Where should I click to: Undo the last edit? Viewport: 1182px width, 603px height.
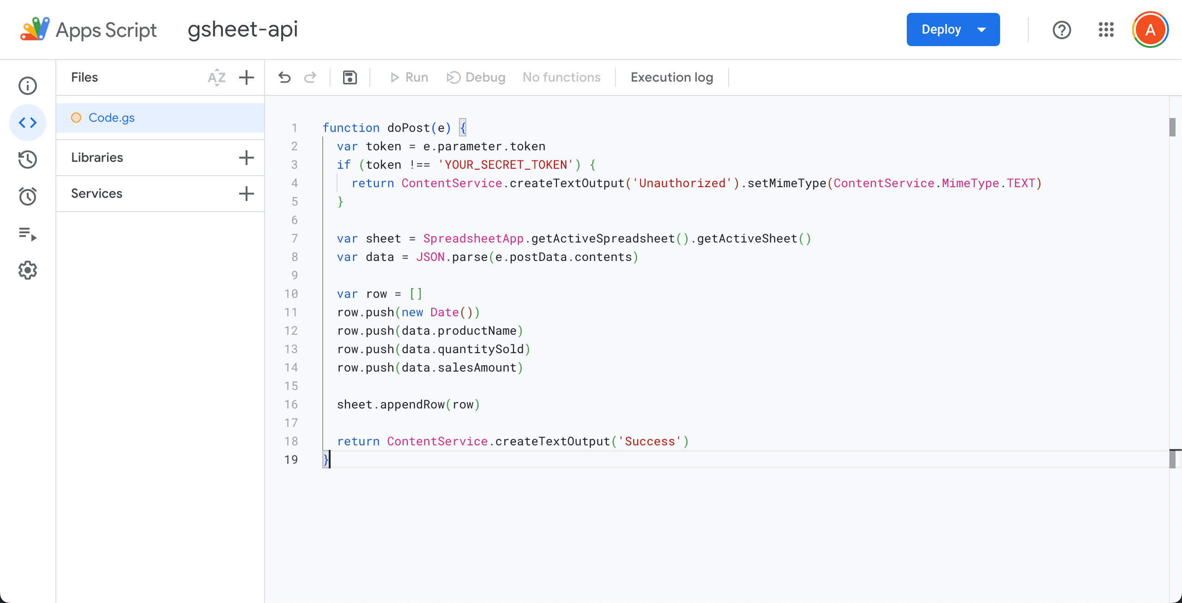click(284, 77)
